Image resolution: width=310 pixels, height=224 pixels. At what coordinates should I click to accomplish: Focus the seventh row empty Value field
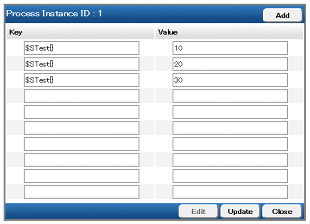[x=230, y=144]
